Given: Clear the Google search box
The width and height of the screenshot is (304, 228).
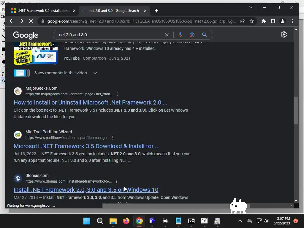Looking at the screenshot, I should [x=167, y=35].
